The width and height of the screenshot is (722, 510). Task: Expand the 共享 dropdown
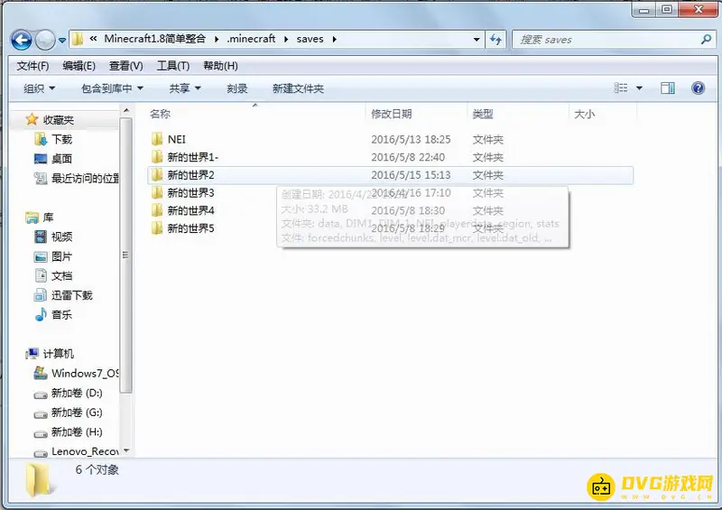coord(184,88)
